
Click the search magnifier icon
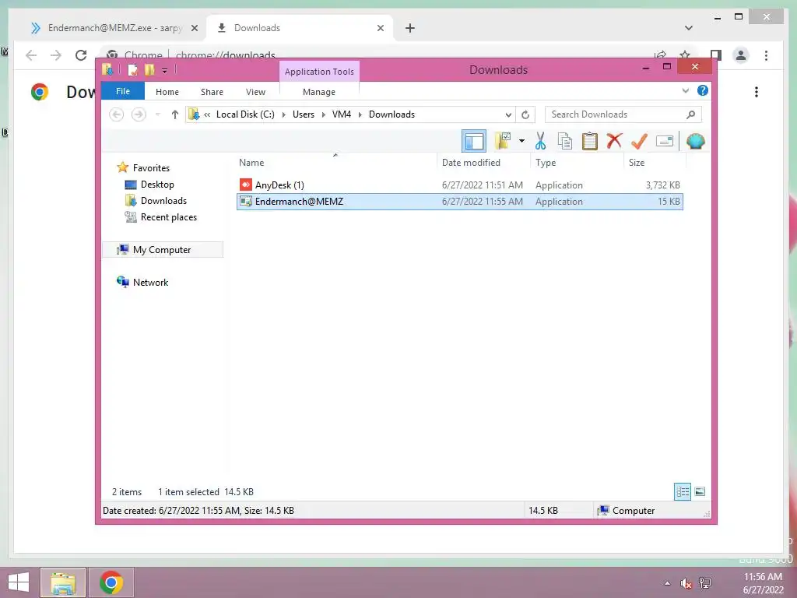click(691, 114)
